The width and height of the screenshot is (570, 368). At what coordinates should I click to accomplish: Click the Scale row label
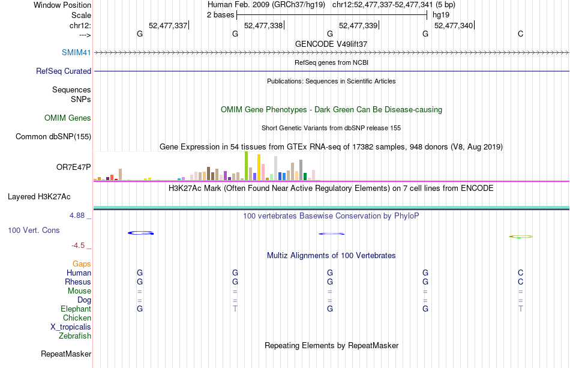tap(81, 15)
